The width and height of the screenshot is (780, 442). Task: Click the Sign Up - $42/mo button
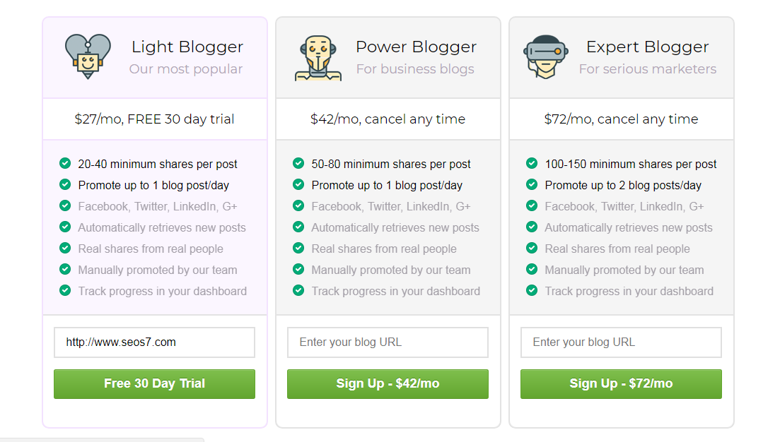click(x=388, y=384)
